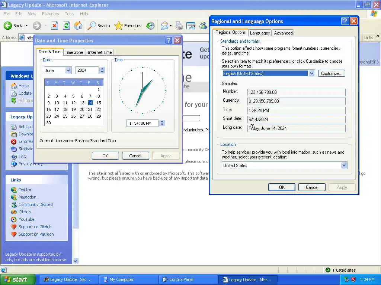The image size is (381, 285).
Task: Switch to the Time Zone tab
Action: coord(74,52)
